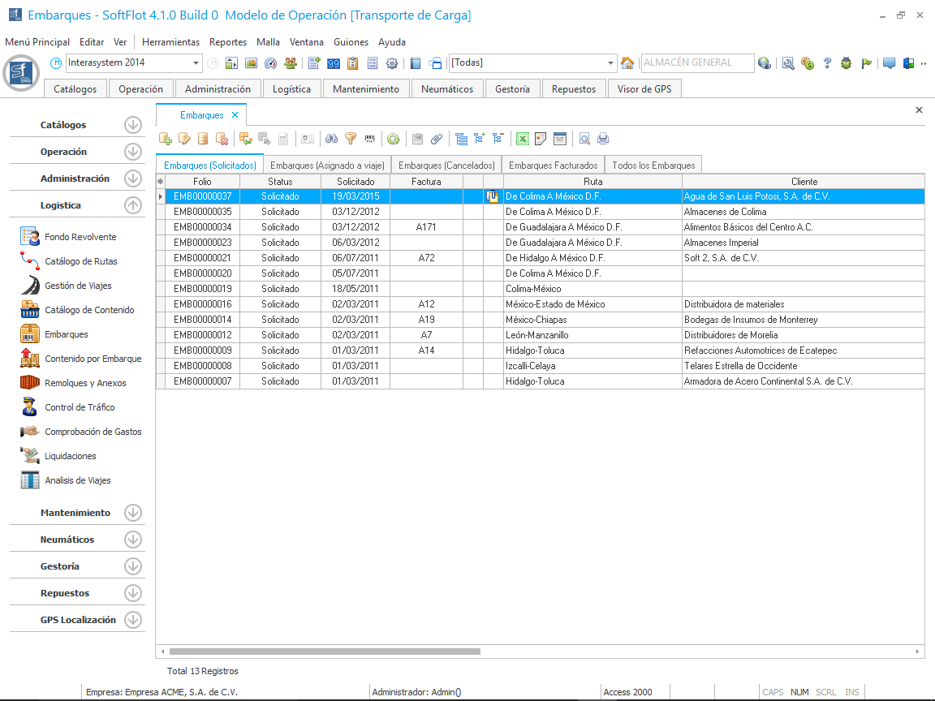The height and width of the screenshot is (701, 935).
Task: Select the Neumáticos ribbon tab
Action: click(x=447, y=89)
